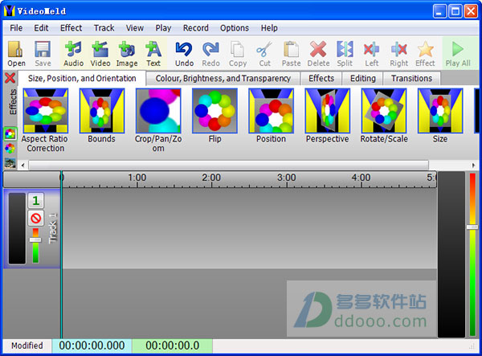The image size is (482, 356).
Task: Open the Play menu
Action: click(163, 28)
